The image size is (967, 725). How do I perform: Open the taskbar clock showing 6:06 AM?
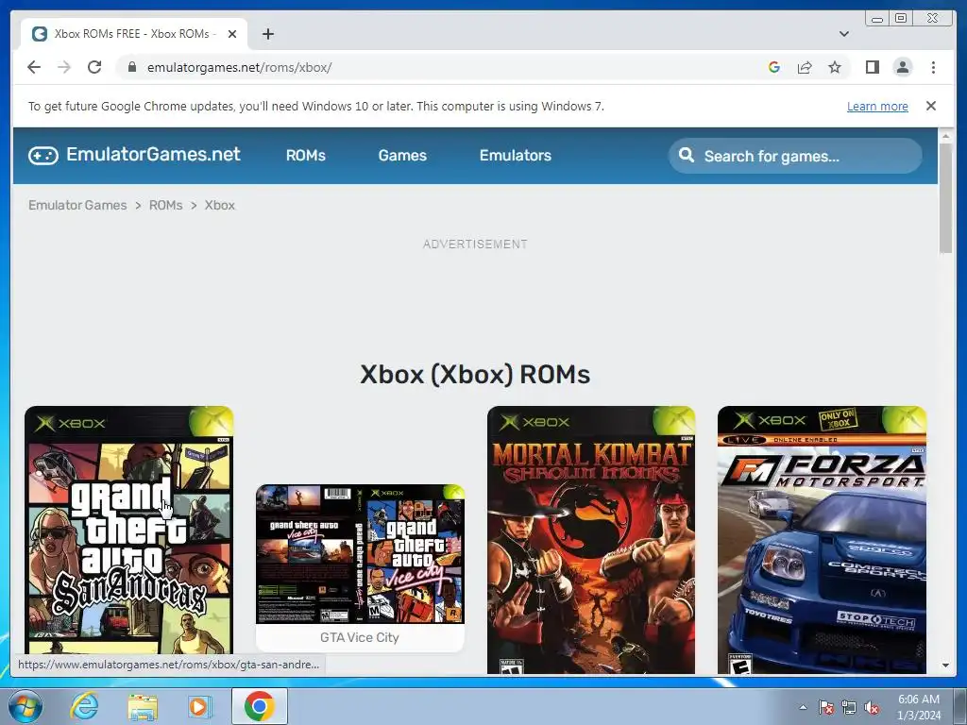click(x=919, y=707)
